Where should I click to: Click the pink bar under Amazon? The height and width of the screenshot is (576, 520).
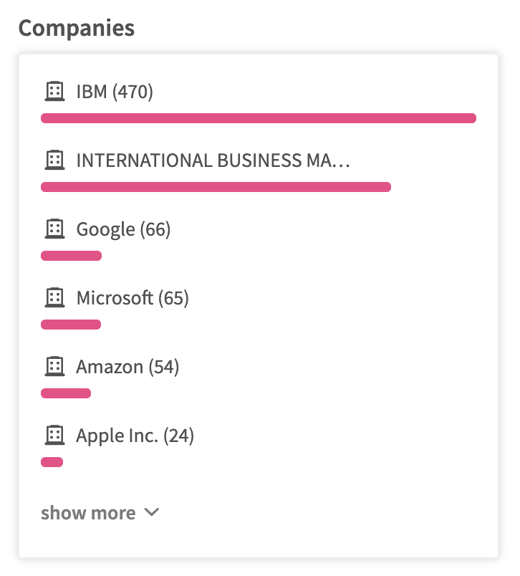tap(66, 393)
